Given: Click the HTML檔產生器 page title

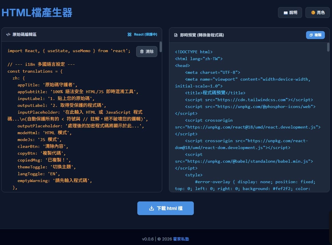Looking at the screenshot, I should [37, 13].
